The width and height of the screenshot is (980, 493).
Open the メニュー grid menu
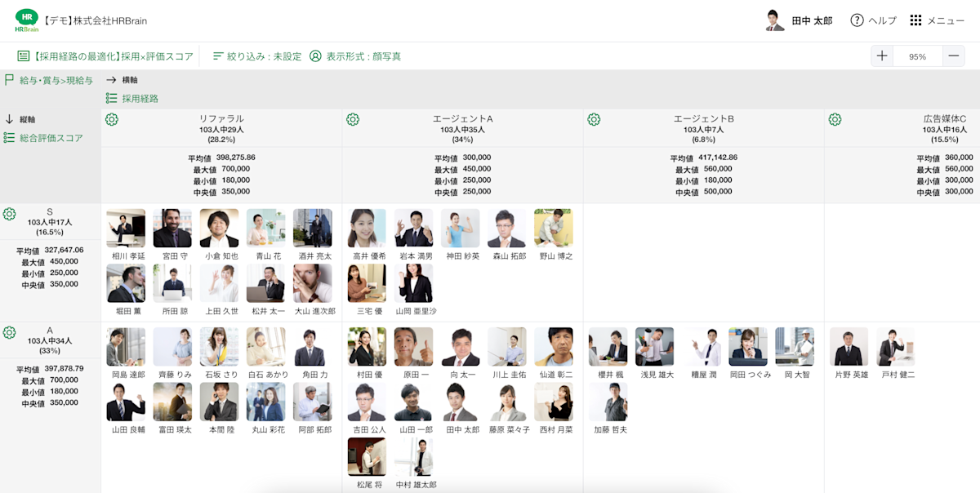[x=915, y=20]
